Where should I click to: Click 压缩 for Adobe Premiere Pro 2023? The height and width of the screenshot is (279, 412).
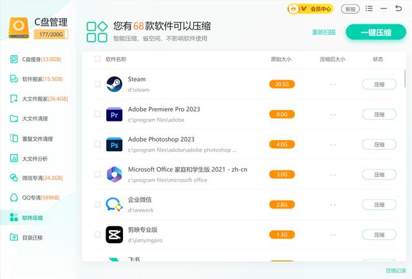379,114
